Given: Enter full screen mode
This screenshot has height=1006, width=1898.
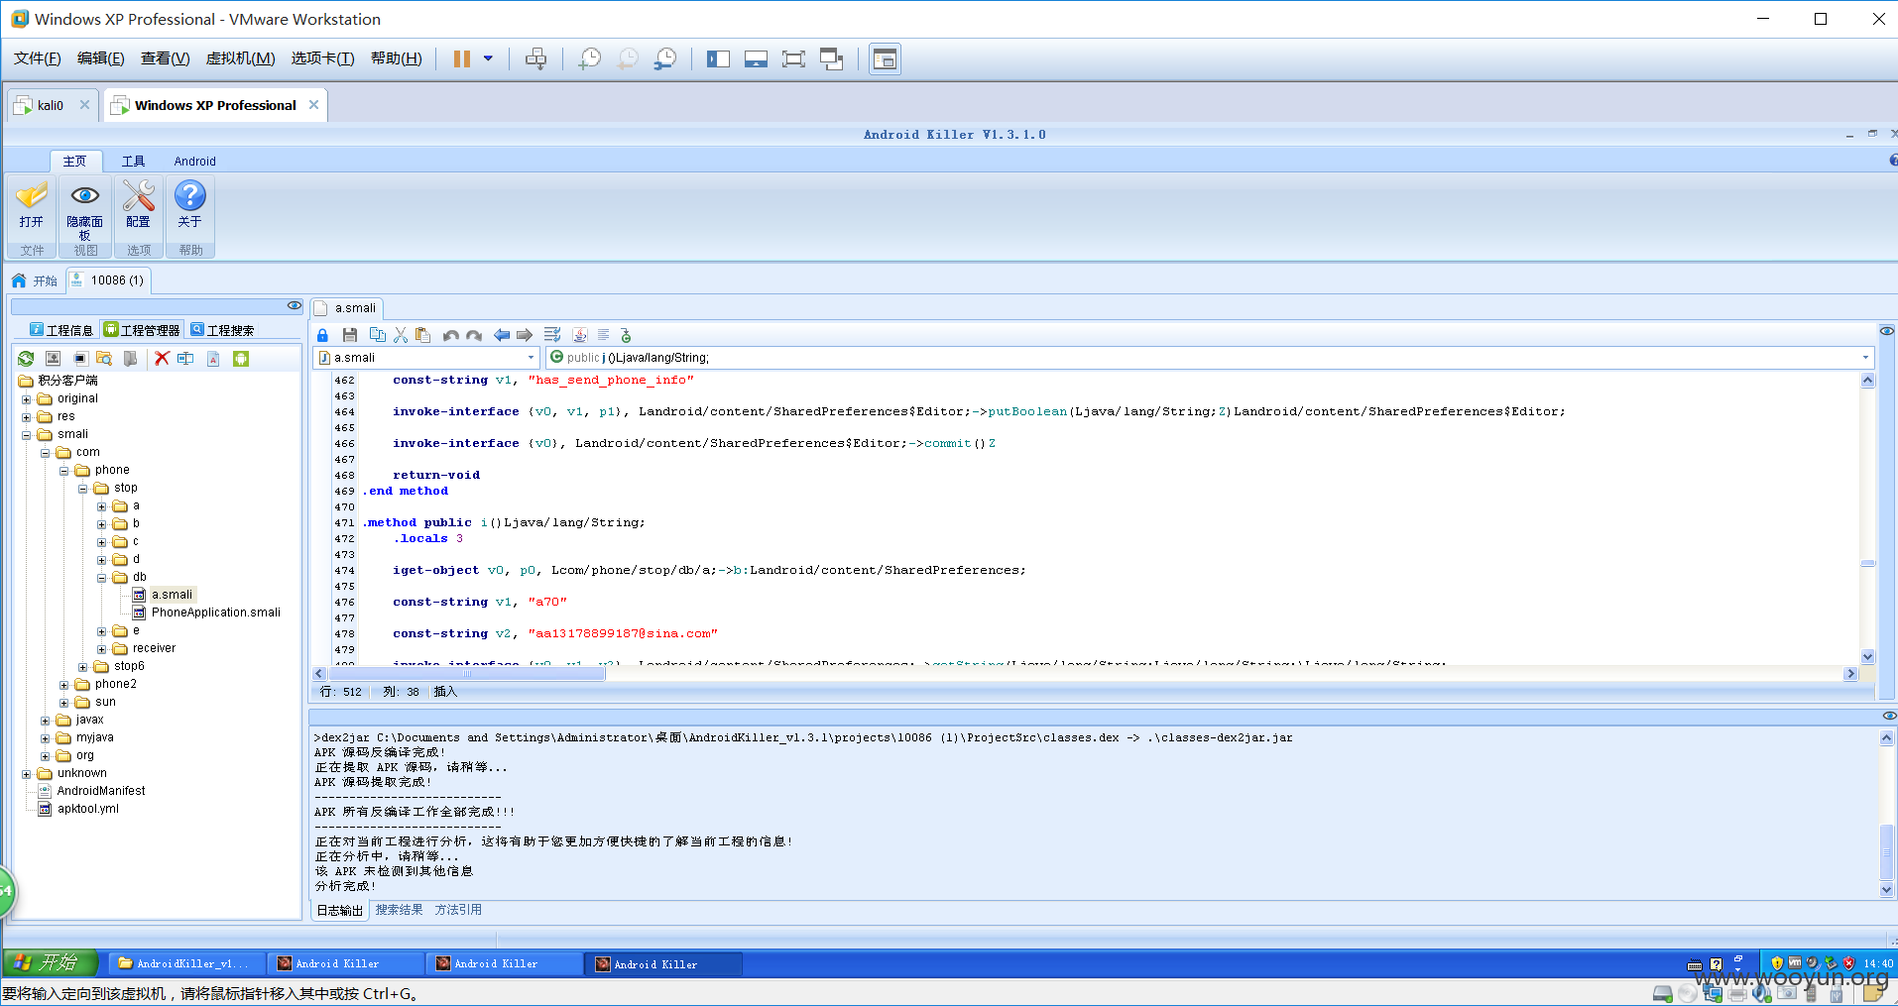Looking at the screenshot, I should tap(793, 58).
